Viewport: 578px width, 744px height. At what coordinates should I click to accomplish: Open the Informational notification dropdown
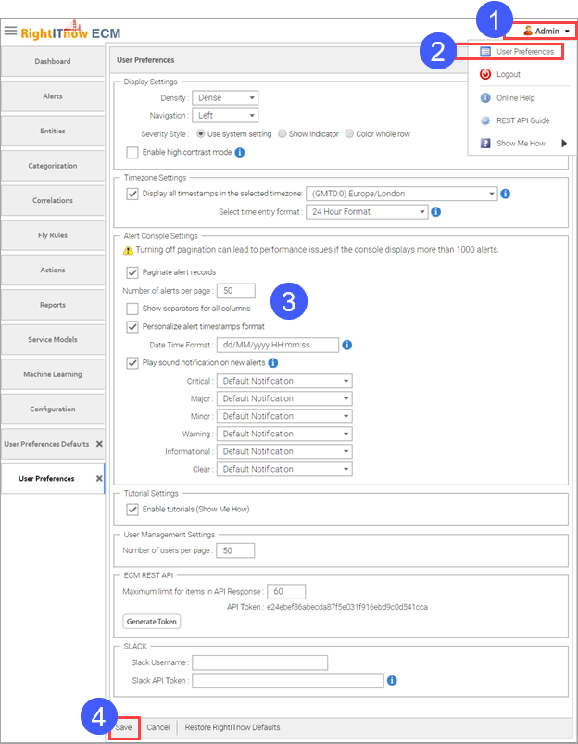click(284, 451)
